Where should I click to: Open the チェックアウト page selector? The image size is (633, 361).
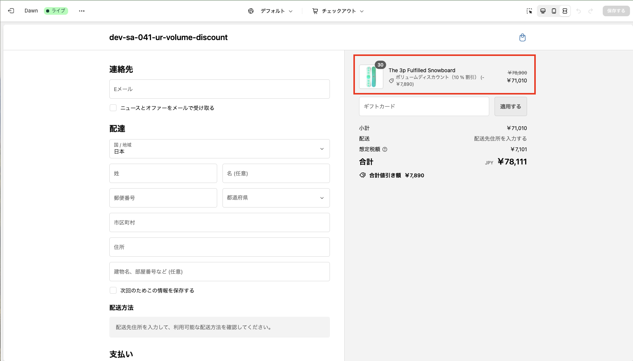point(338,11)
